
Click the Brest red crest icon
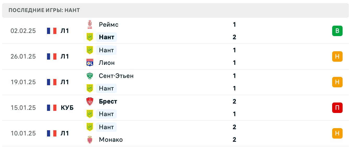click(90, 101)
